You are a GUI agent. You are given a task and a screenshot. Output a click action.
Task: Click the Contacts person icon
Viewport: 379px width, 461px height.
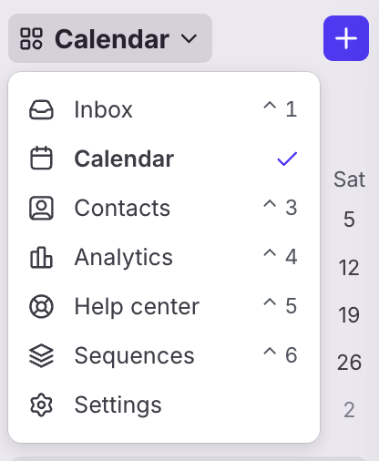[x=41, y=208]
